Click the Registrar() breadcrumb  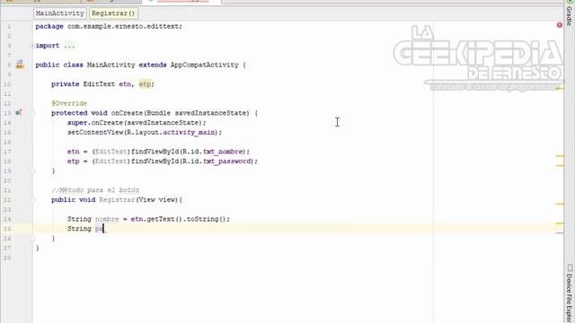click(x=113, y=13)
